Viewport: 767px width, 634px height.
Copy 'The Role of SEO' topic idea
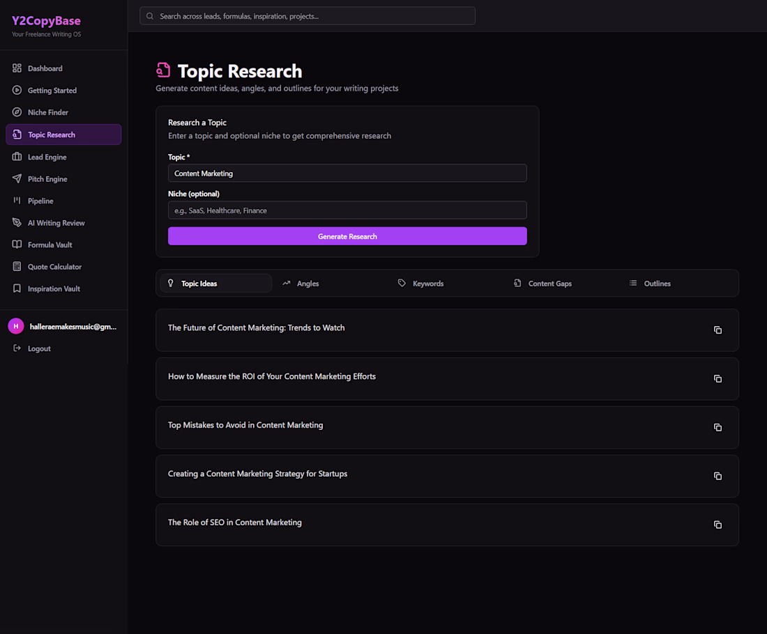[x=717, y=525]
